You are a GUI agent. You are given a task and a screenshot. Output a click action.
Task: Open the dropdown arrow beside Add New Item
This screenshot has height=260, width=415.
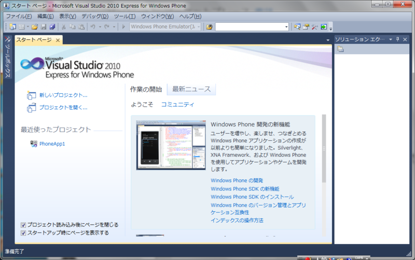coord(28,27)
